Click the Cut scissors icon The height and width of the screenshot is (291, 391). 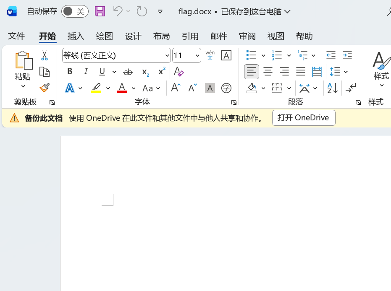[x=45, y=55]
